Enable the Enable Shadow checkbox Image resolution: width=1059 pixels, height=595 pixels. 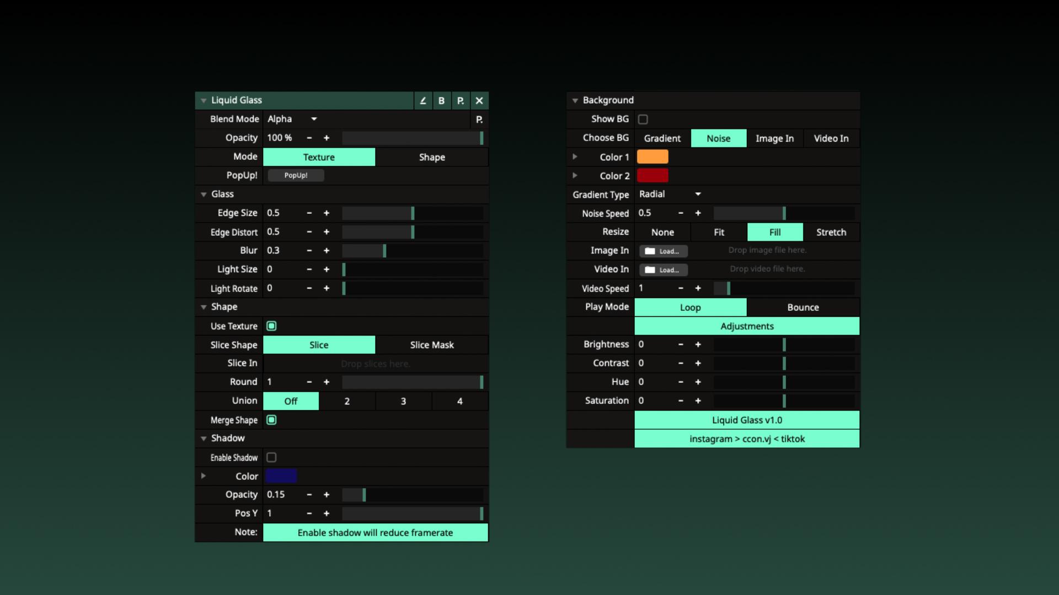pos(271,458)
